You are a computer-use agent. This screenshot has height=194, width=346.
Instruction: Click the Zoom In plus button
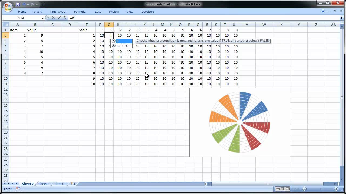tap(336, 189)
